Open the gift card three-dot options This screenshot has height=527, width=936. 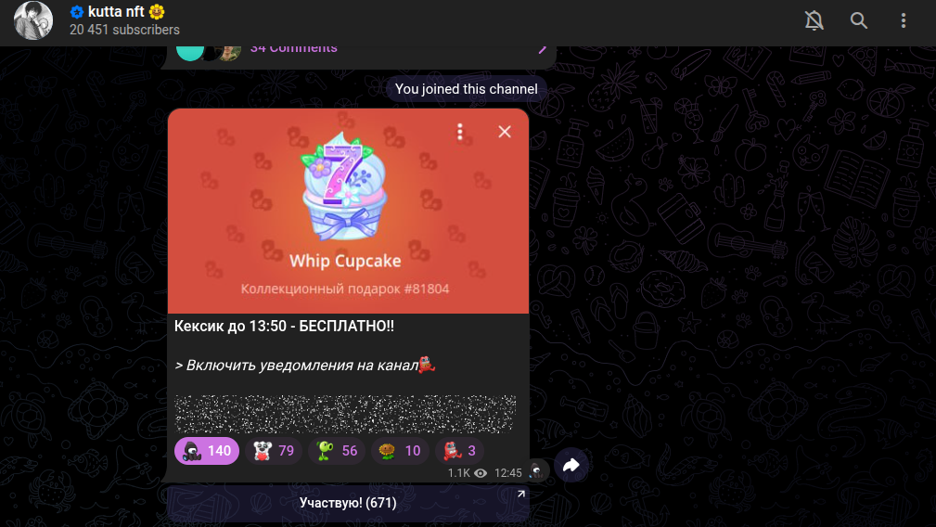tap(459, 132)
